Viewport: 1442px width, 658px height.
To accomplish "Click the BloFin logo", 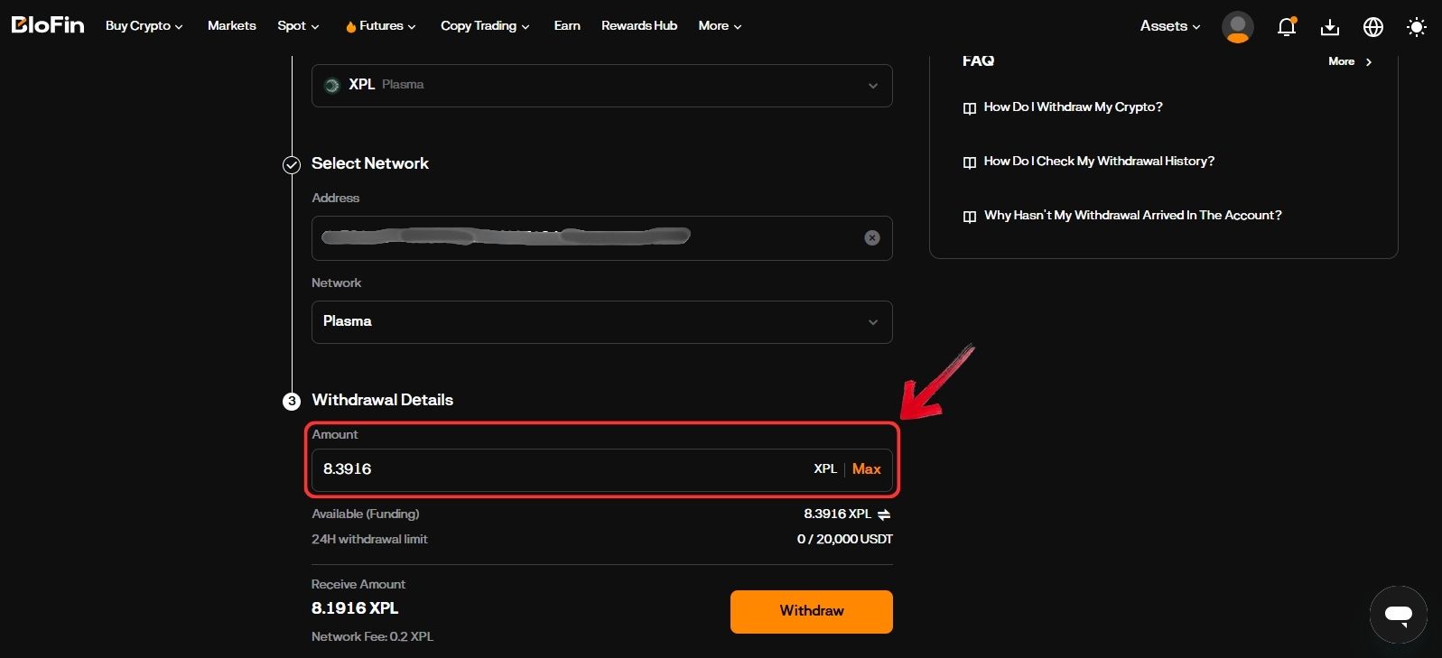I will click(x=48, y=25).
